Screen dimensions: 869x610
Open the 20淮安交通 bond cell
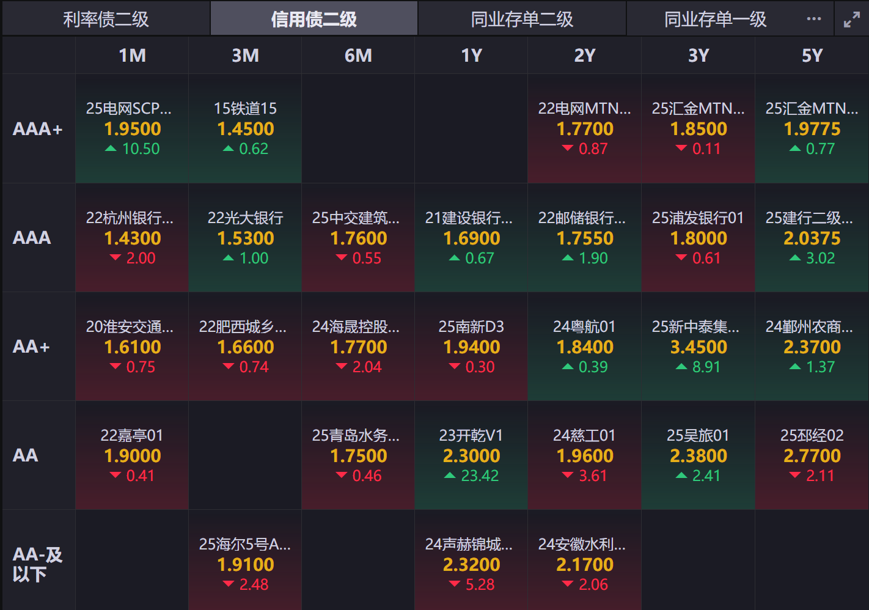click(x=132, y=347)
